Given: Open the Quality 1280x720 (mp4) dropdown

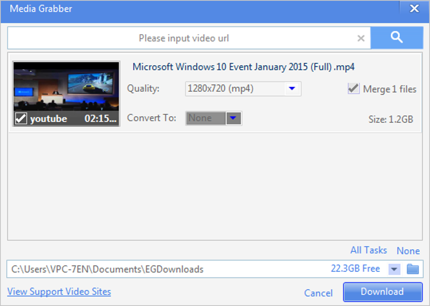Looking at the screenshot, I should (x=243, y=89).
